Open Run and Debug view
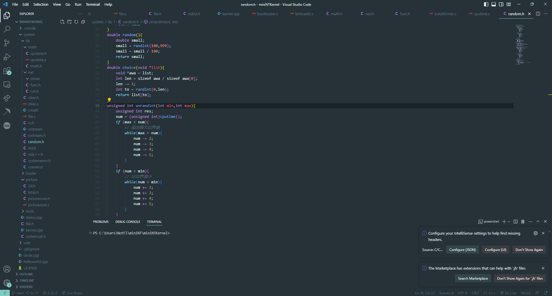 [x=7, y=57]
